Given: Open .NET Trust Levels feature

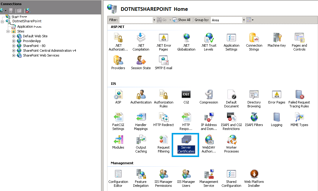Looking at the screenshot, I should pyautogui.click(x=209, y=42).
